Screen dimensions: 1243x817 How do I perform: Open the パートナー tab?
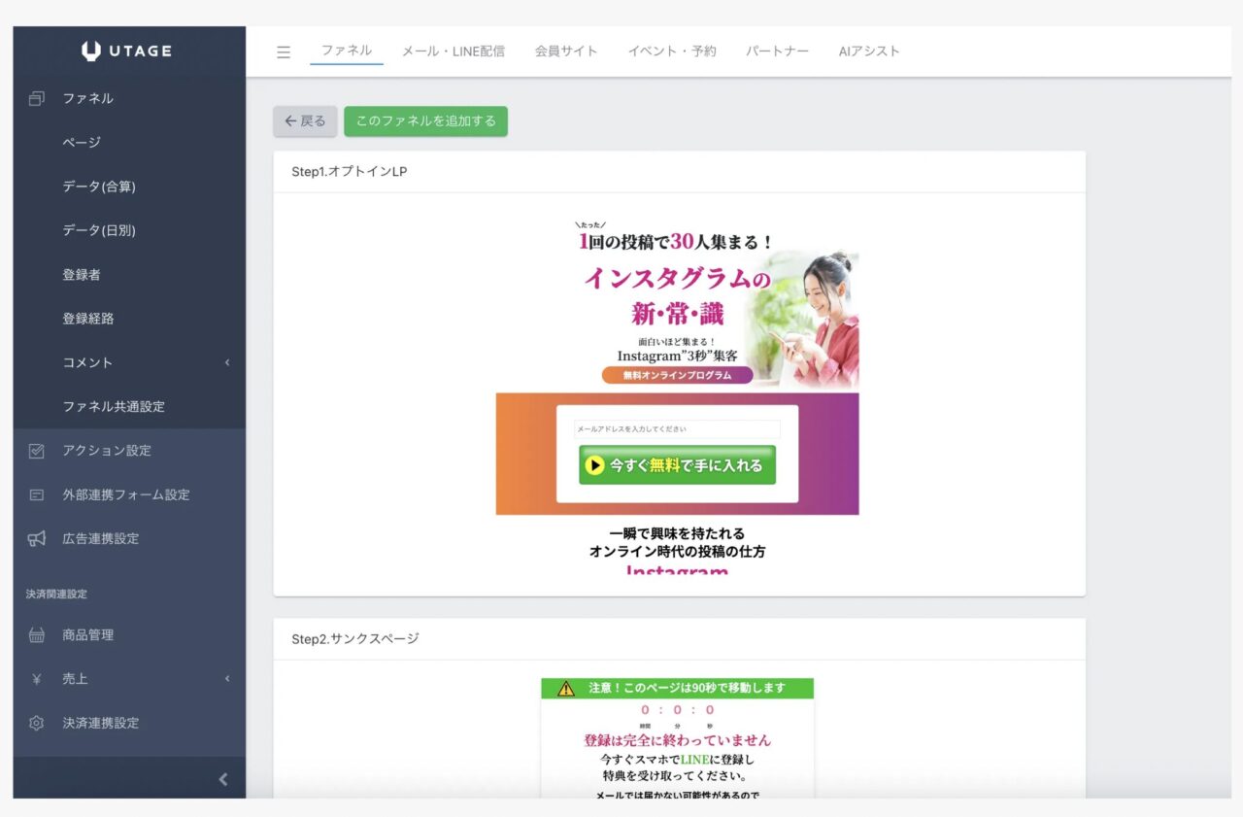tap(777, 51)
